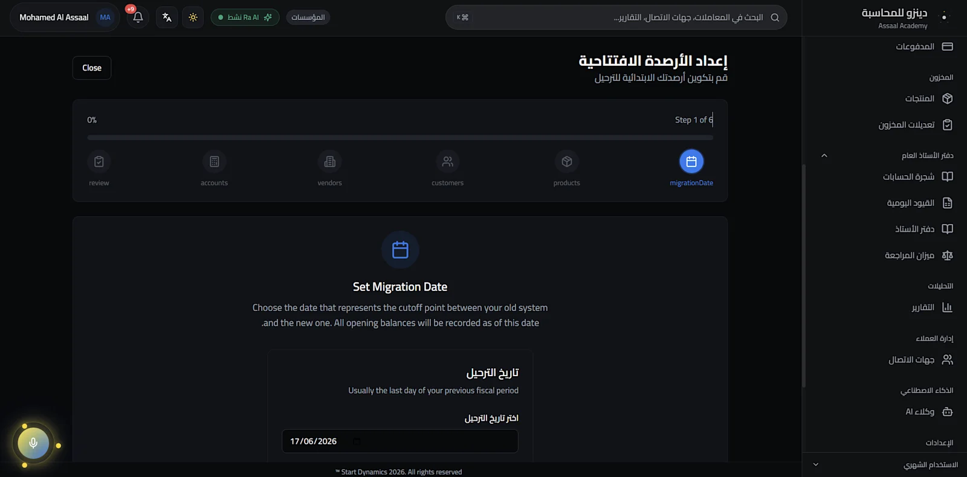Click the journal entries document icon
Viewport: 967px width, 477px height.
948,203
